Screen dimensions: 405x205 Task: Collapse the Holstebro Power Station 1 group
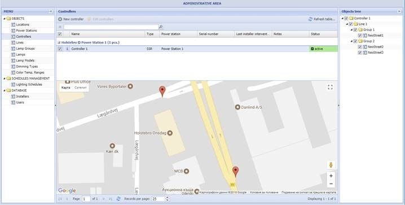tap(59, 42)
